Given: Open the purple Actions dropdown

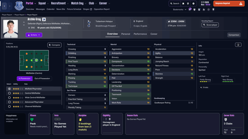Looking at the screenshot, I should (34, 35).
